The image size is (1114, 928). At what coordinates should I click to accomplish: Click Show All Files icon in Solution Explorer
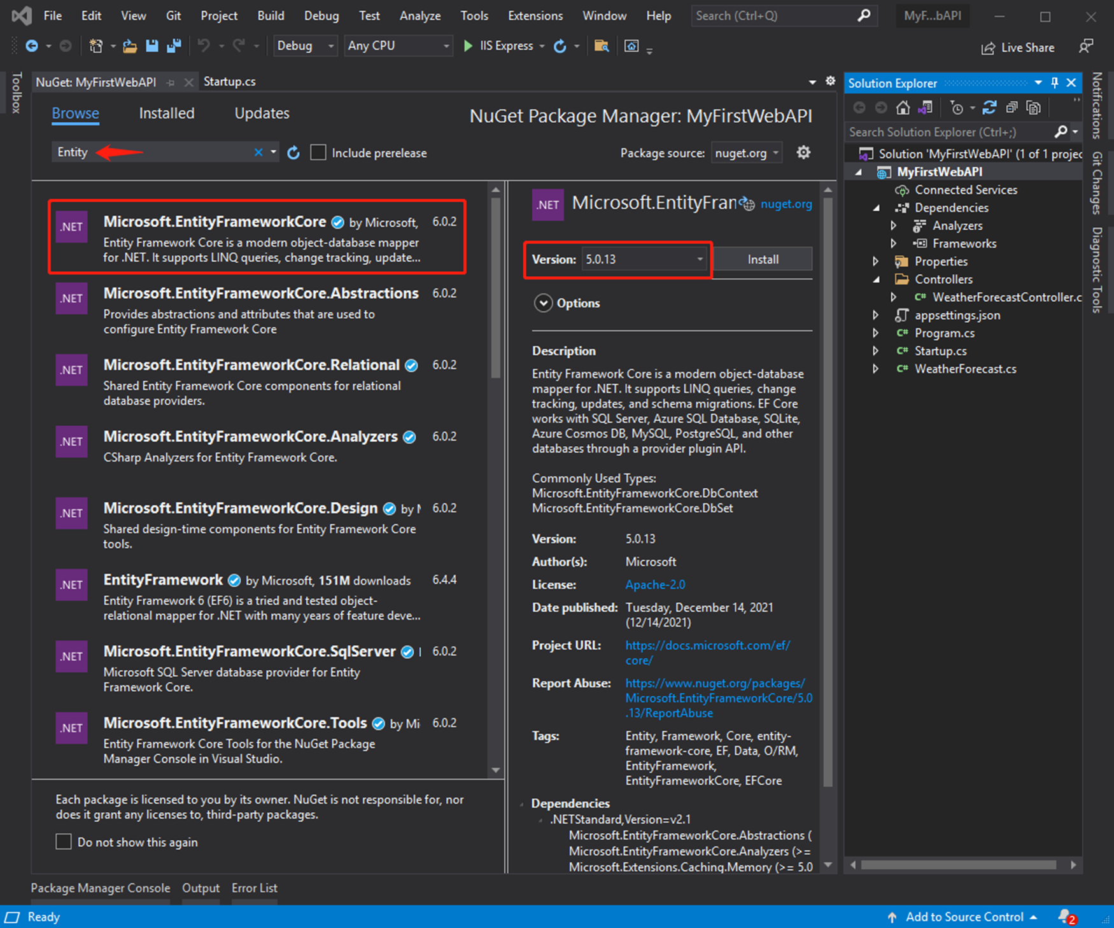coord(1034,108)
